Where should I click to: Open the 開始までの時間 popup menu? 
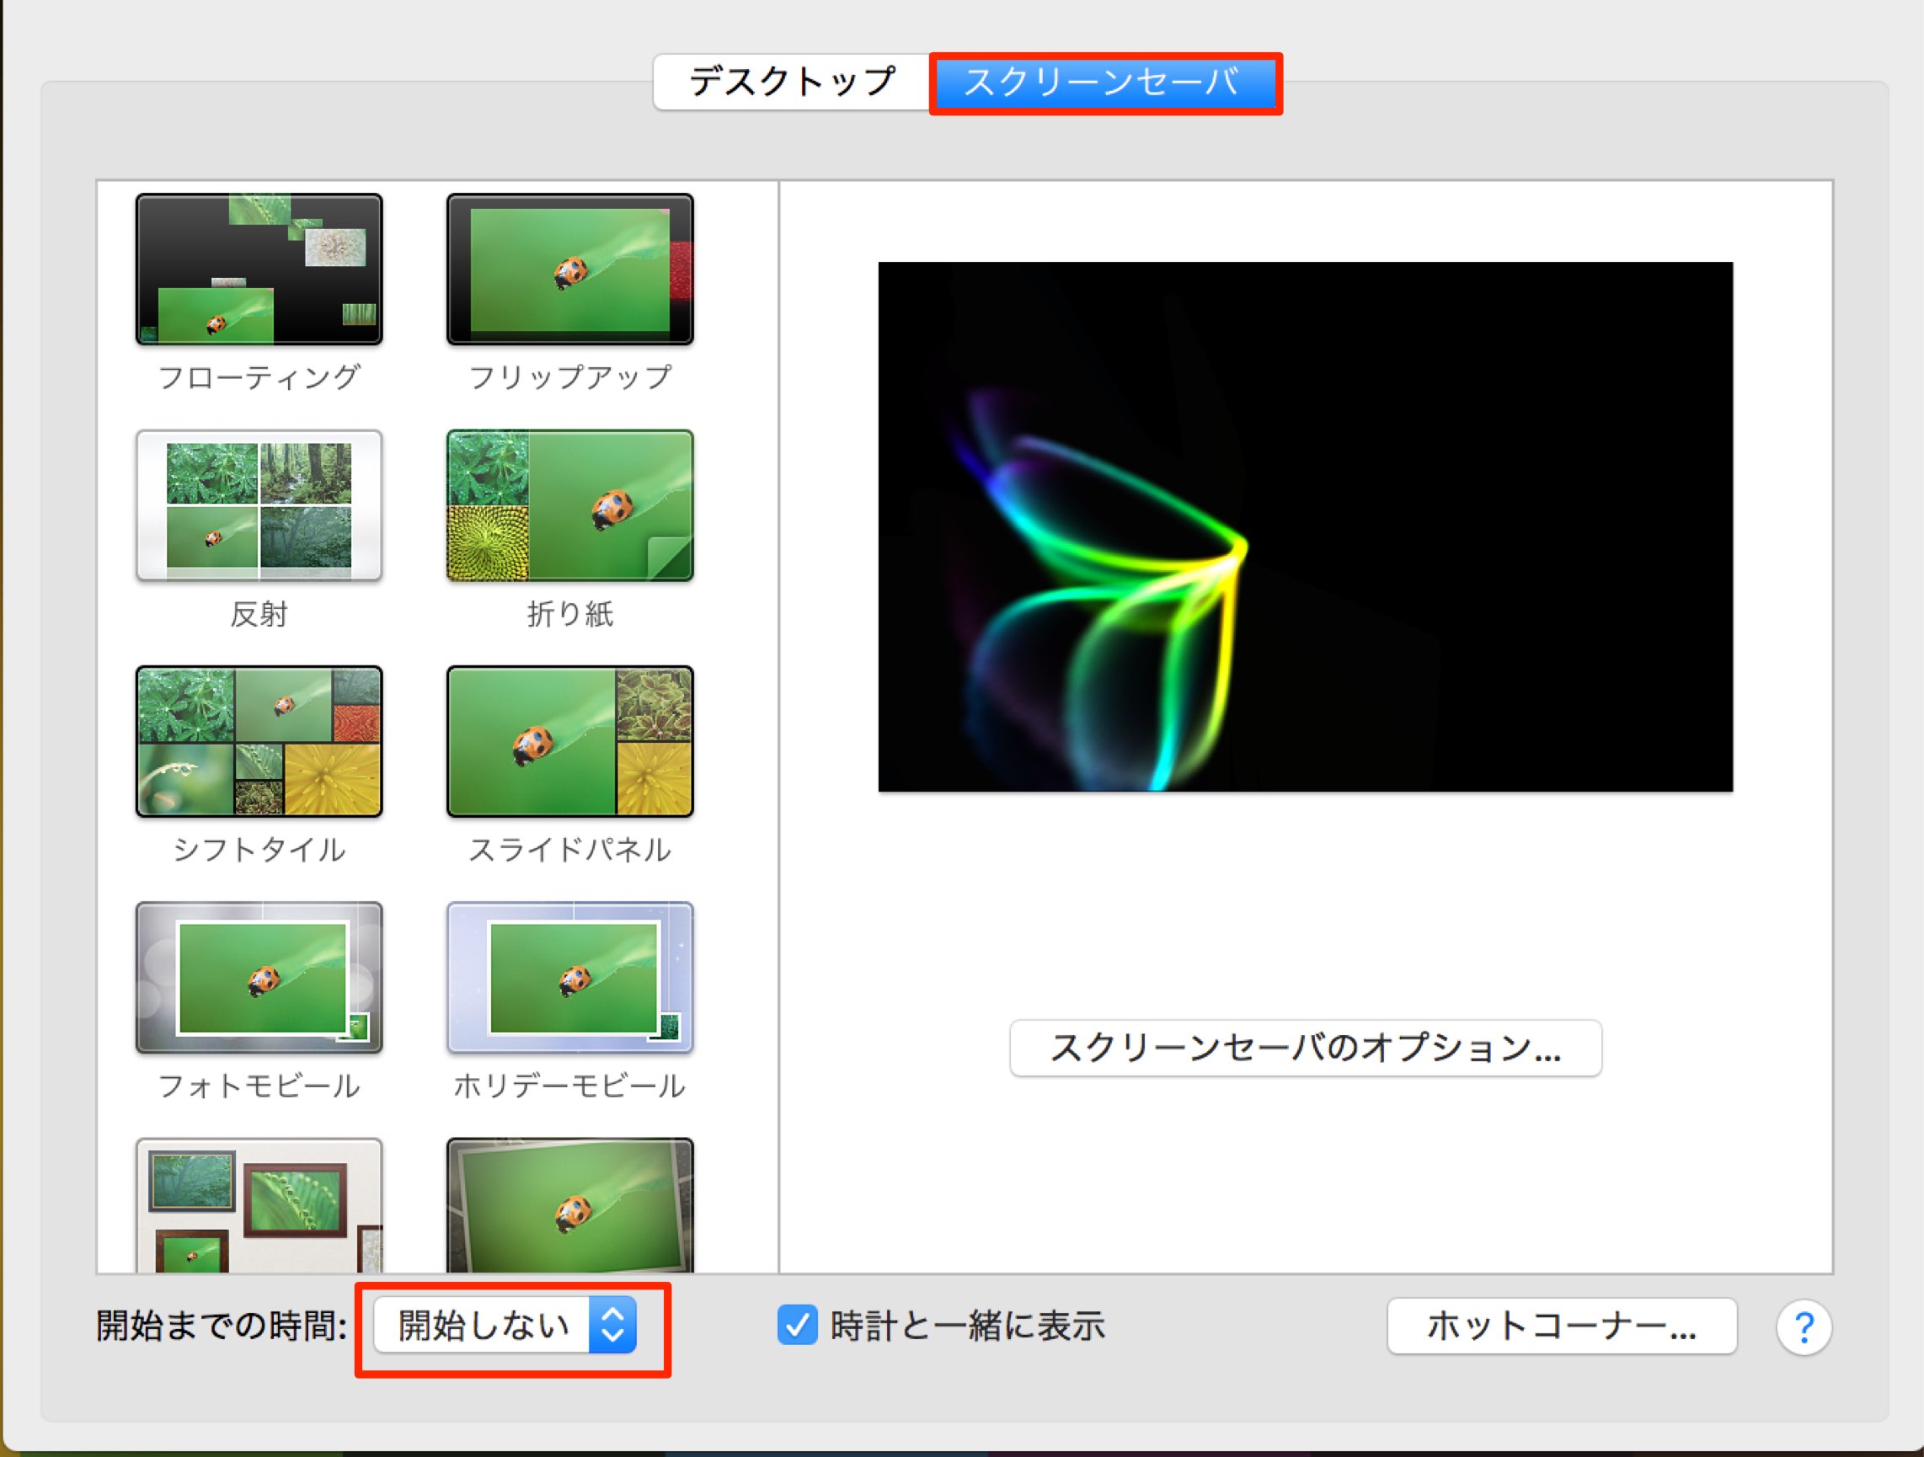pos(505,1325)
